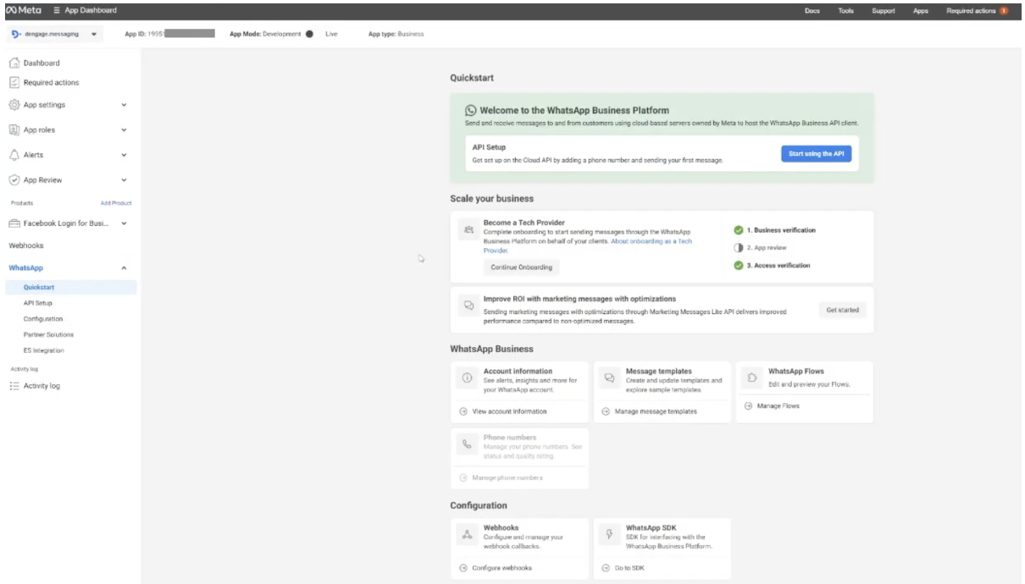Click arrow icon beside Manage Flows

coord(748,406)
